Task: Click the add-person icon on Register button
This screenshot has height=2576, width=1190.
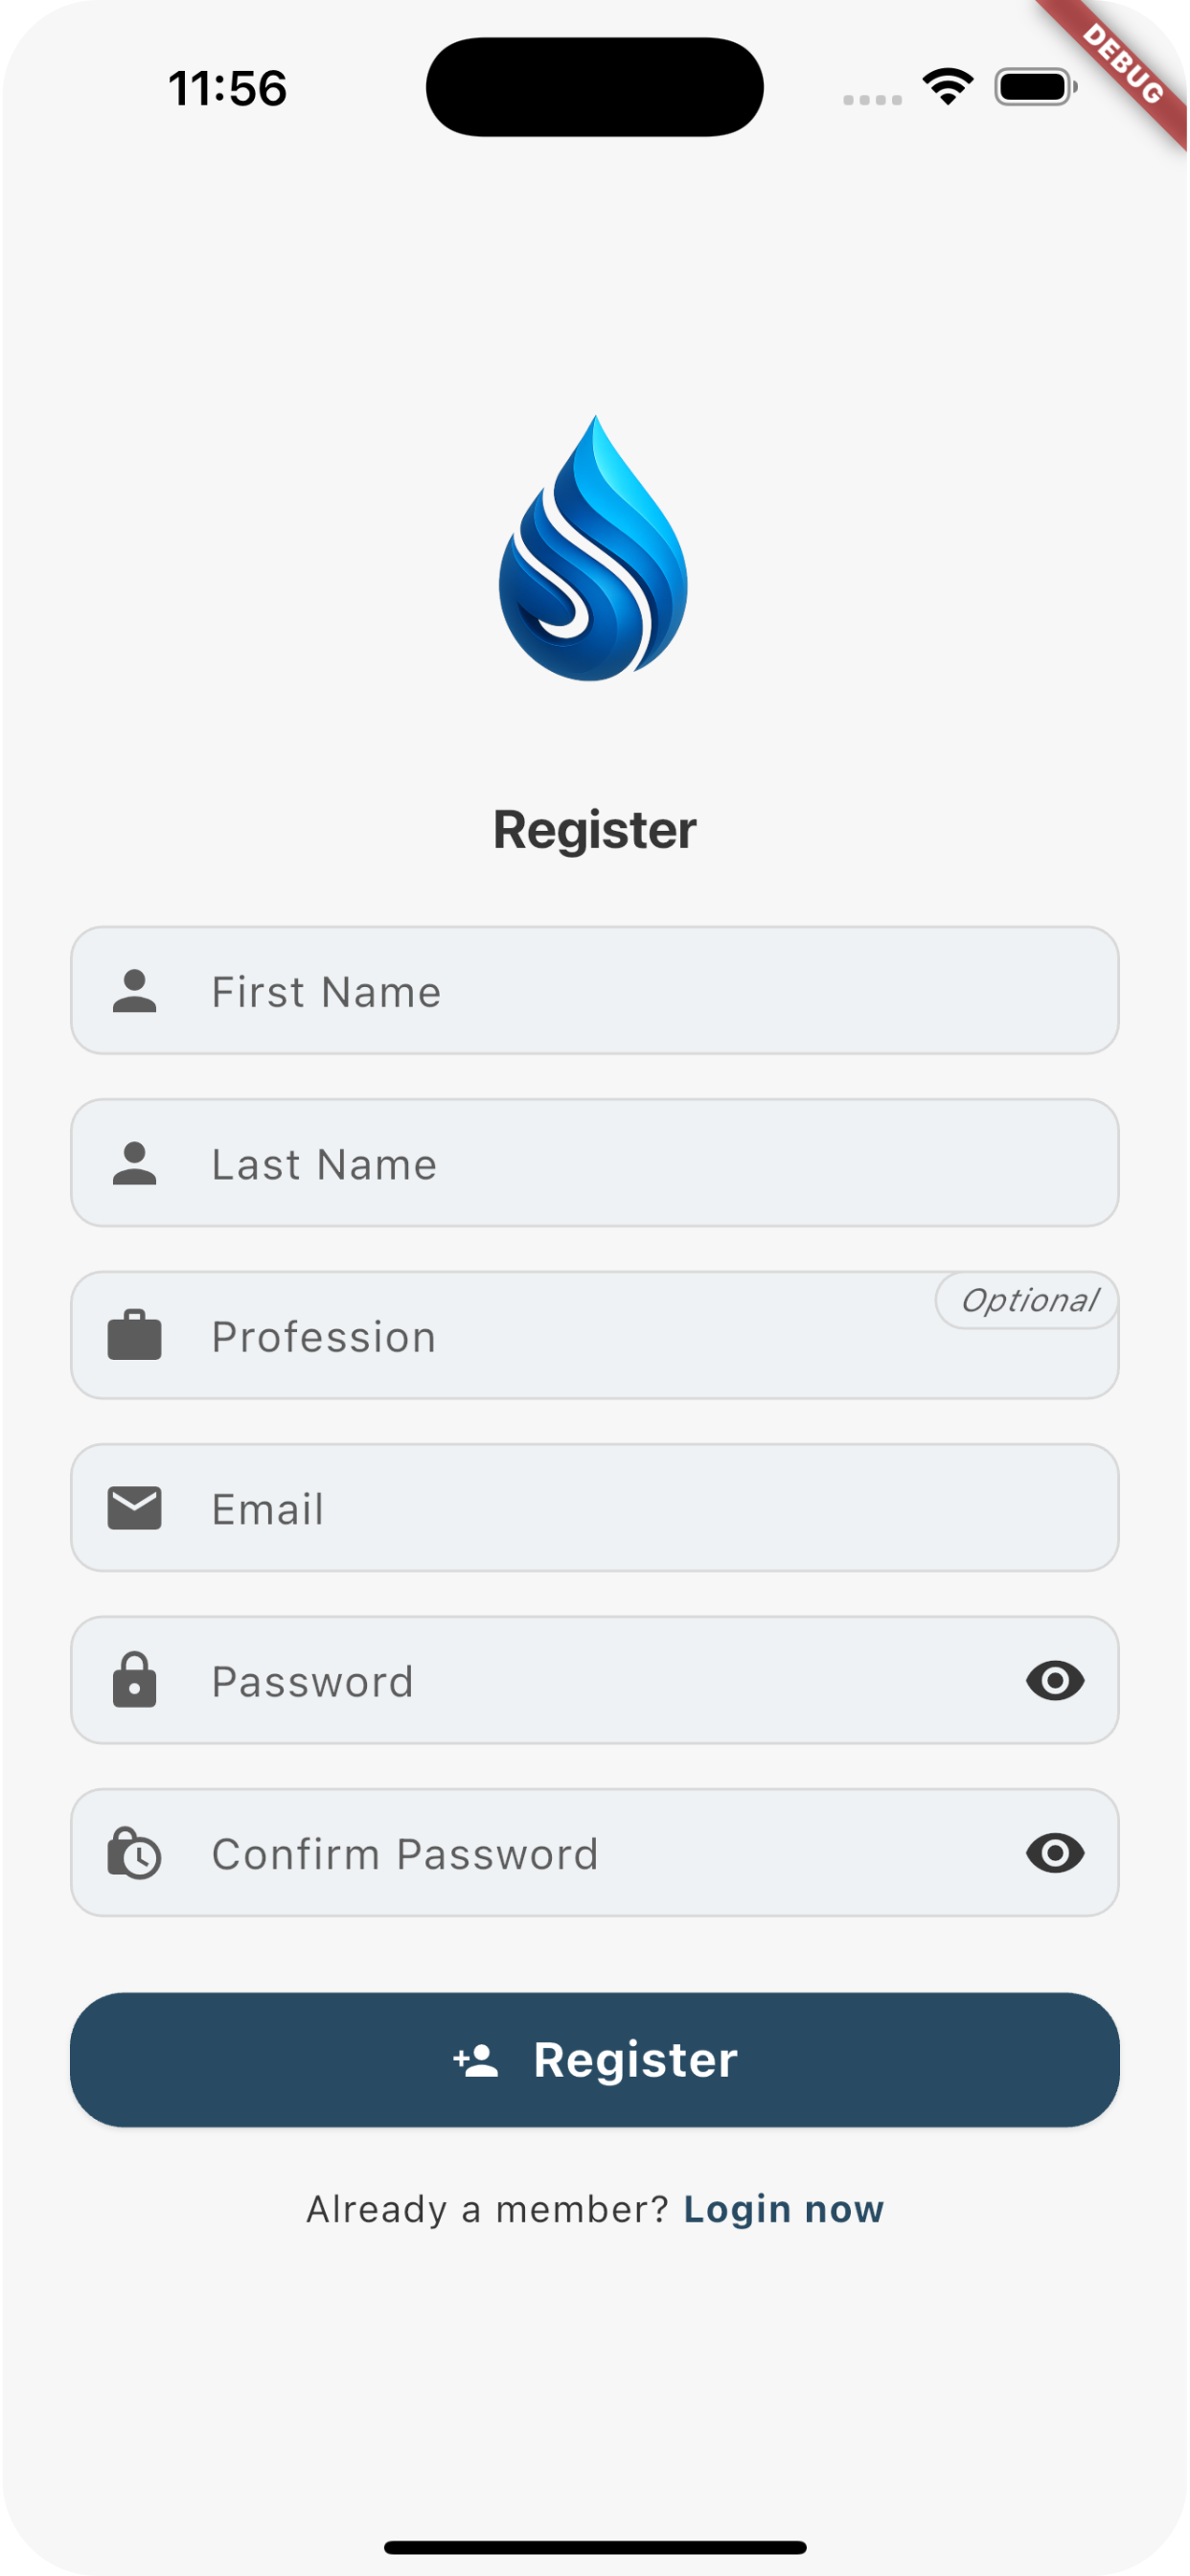Action: 476,2060
